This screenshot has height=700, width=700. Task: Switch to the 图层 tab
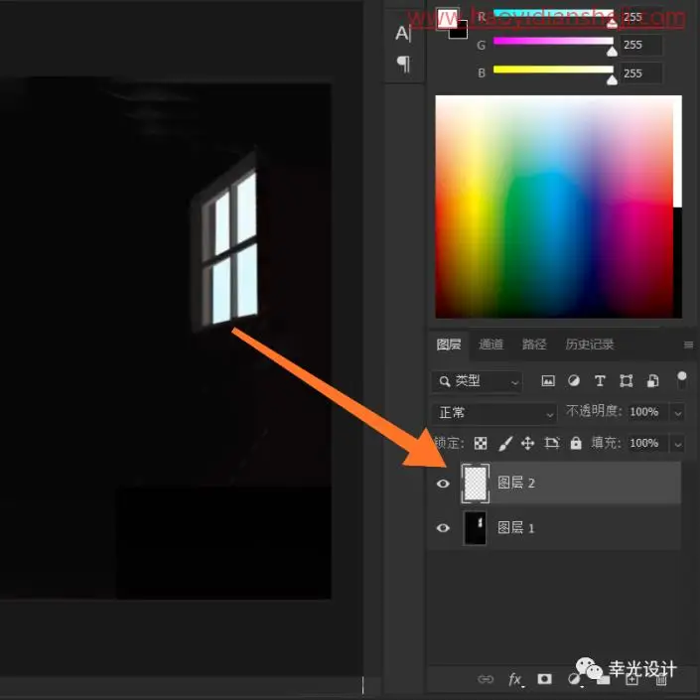449,345
